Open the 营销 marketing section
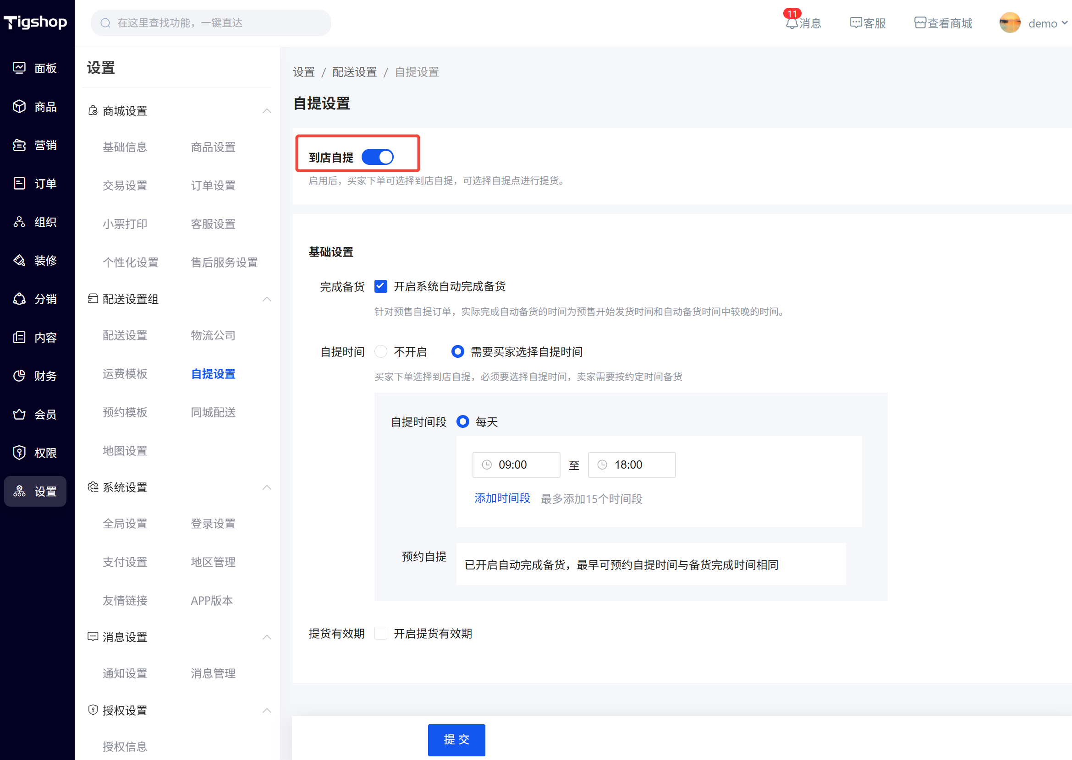The width and height of the screenshot is (1072, 760). 35,145
